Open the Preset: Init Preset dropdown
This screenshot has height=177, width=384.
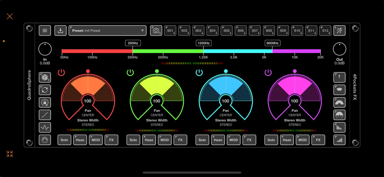[x=107, y=30]
